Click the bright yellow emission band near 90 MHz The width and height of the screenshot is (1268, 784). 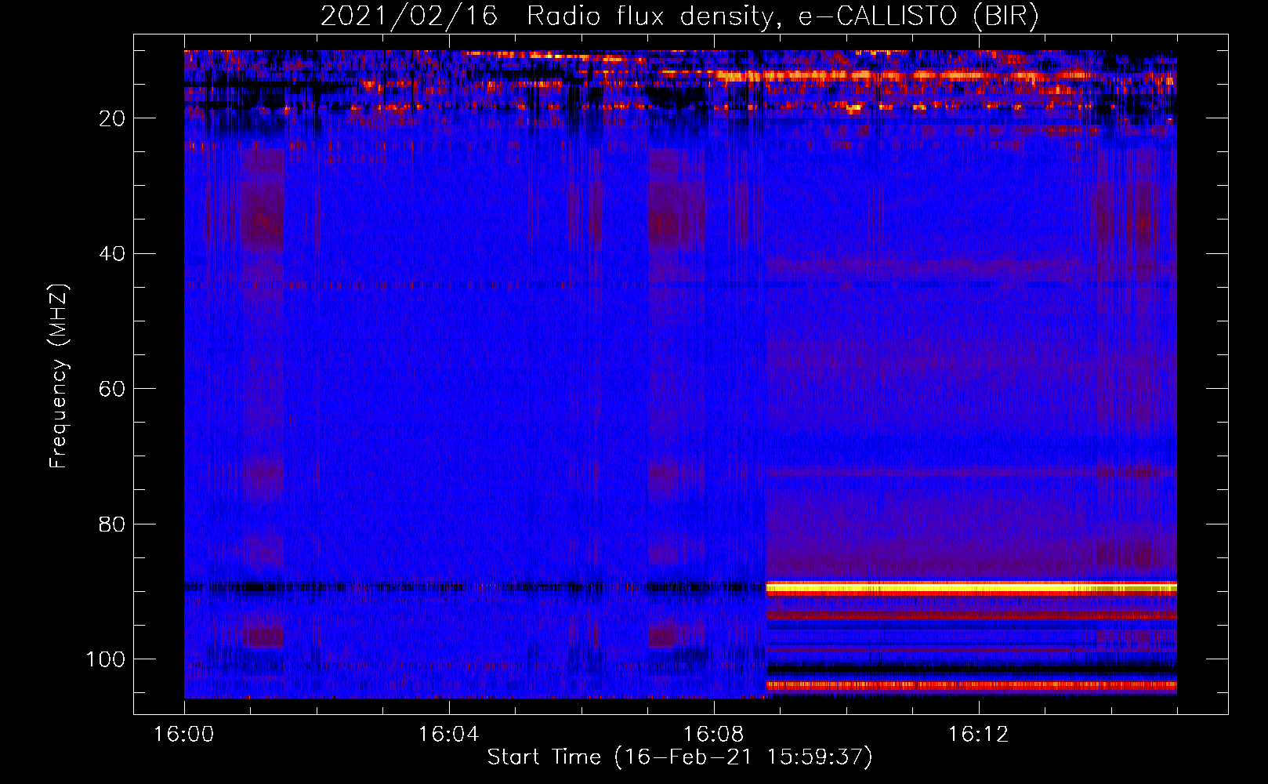[x=971, y=588]
